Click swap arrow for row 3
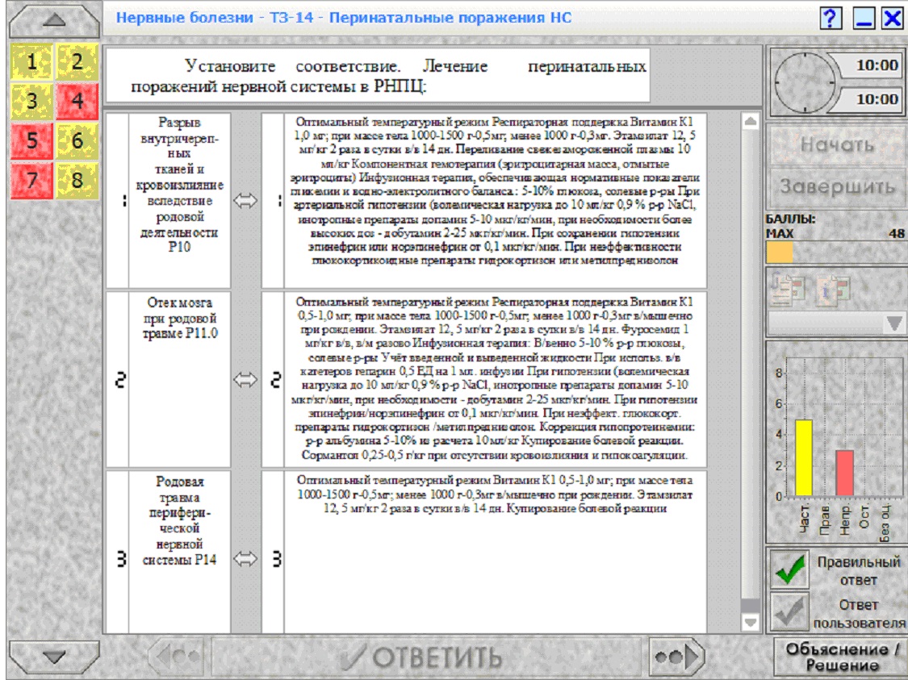Viewport: 908px width, 680px height. click(245, 558)
